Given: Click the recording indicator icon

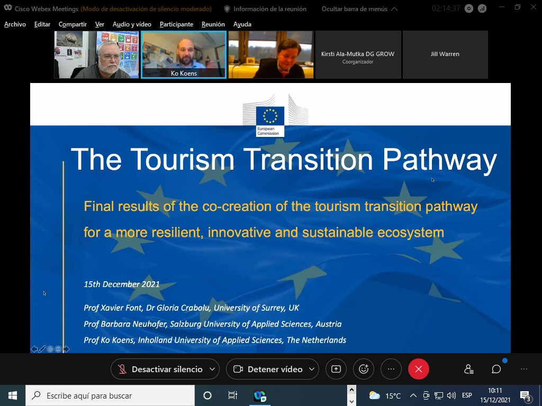Looking at the screenshot, I should (469, 8).
